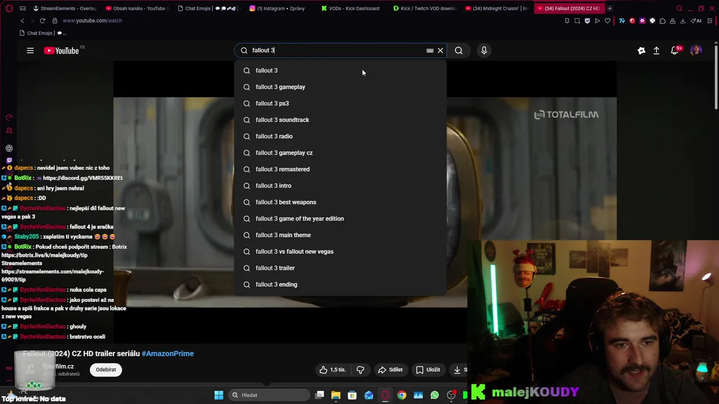The height and width of the screenshot is (404, 719).
Task: Save the video with Uložit button
Action: 428,370
